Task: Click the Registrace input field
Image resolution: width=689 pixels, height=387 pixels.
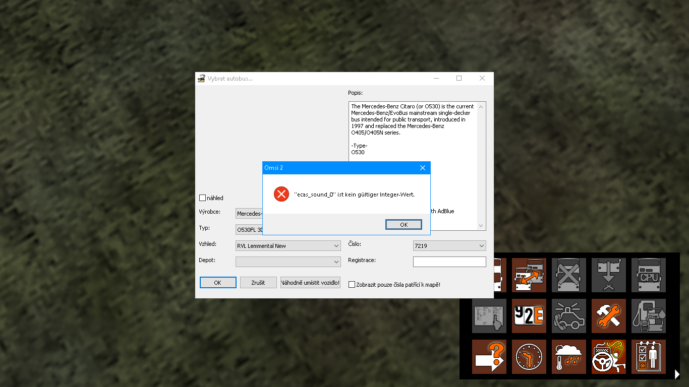Action: pyautogui.click(x=449, y=262)
